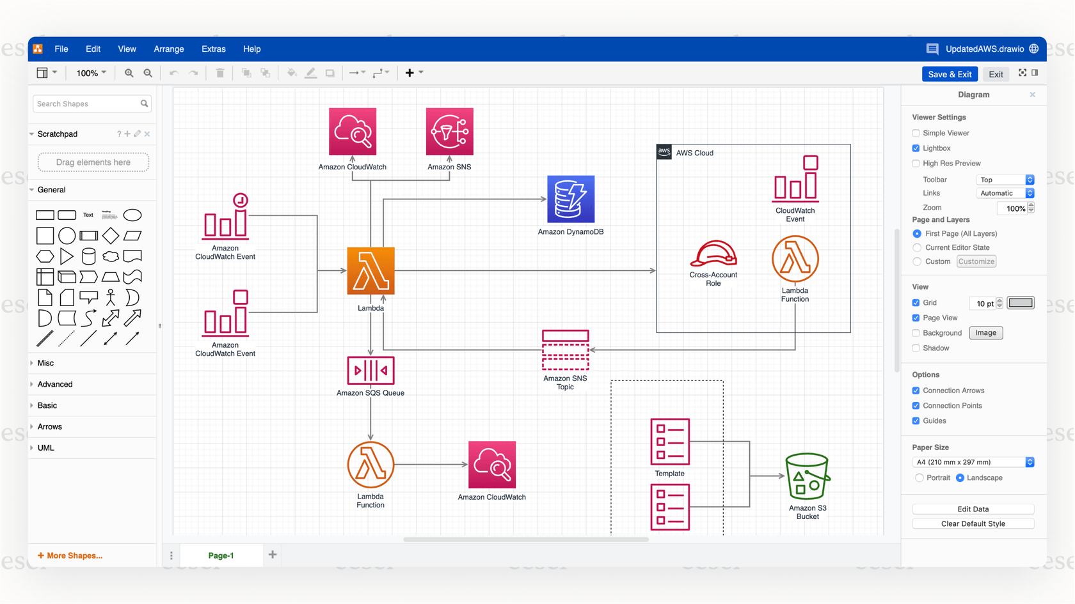Image resolution: width=1075 pixels, height=604 pixels.
Task: Click the Save & Exit button
Action: click(x=950, y=74)
